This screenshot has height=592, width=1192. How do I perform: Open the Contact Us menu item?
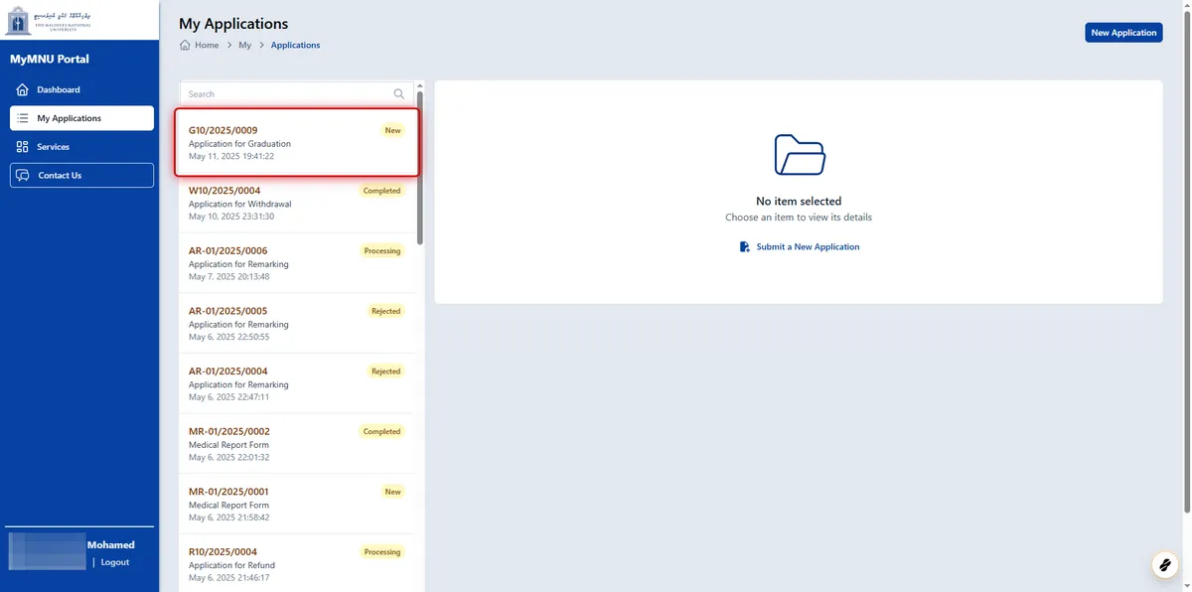point(81,176)
